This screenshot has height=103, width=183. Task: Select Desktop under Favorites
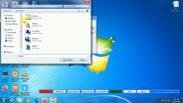tap(9, 18)
